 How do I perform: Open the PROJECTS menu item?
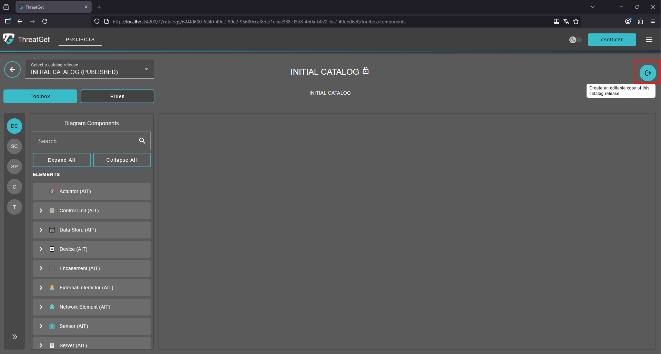click(x=80, y=40)
